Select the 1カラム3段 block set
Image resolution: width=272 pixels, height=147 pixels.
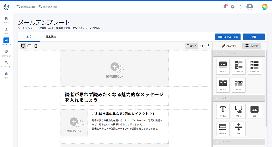[255, 67]
